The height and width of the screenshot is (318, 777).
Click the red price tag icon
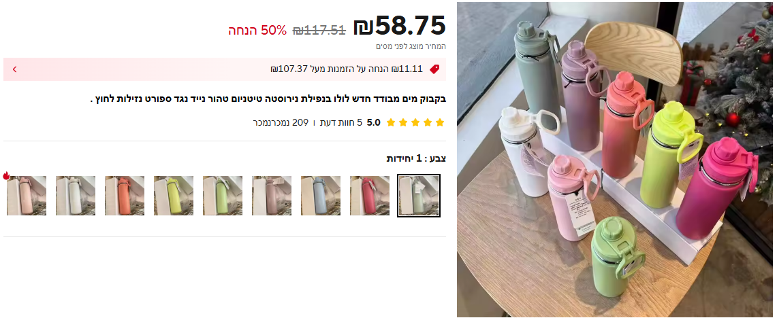[x=434, y=69]
